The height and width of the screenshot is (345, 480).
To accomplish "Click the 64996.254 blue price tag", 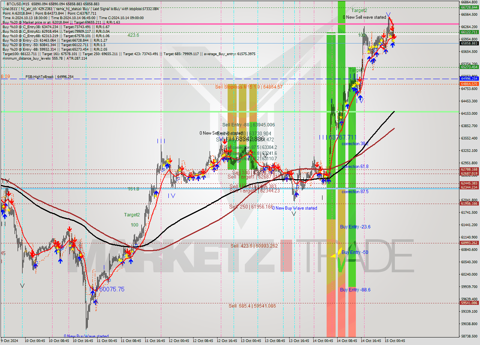I will [469, 79].
